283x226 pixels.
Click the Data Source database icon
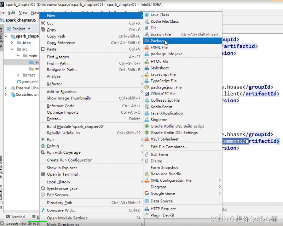[147, 201]
